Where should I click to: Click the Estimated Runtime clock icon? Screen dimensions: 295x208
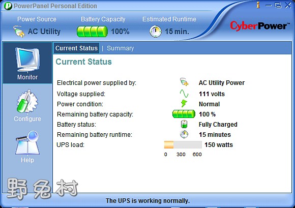156,32
